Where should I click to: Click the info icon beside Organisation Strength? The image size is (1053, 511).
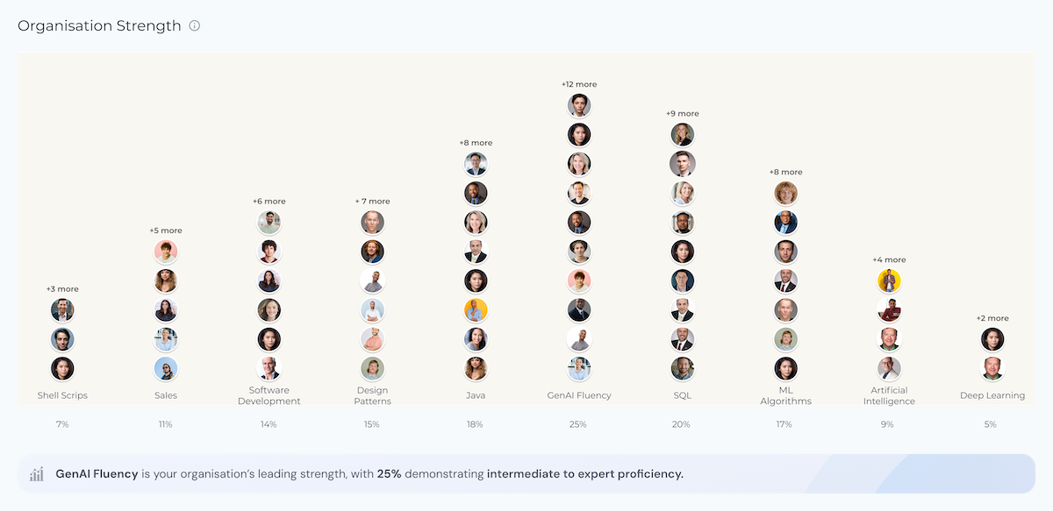coord(195,25)
